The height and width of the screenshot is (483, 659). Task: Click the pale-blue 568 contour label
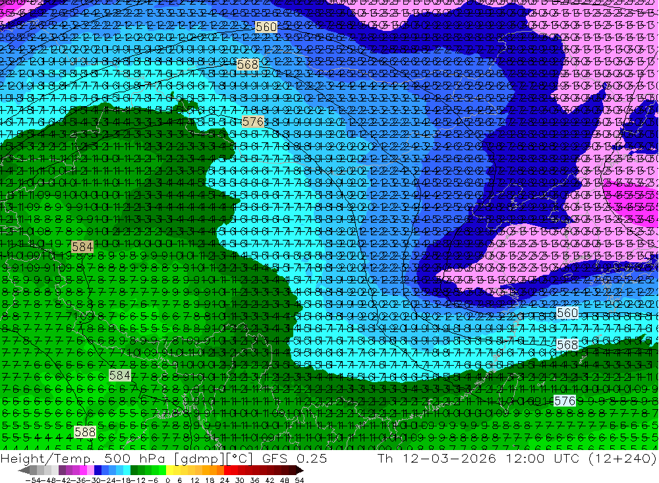[x=567, y=345]
